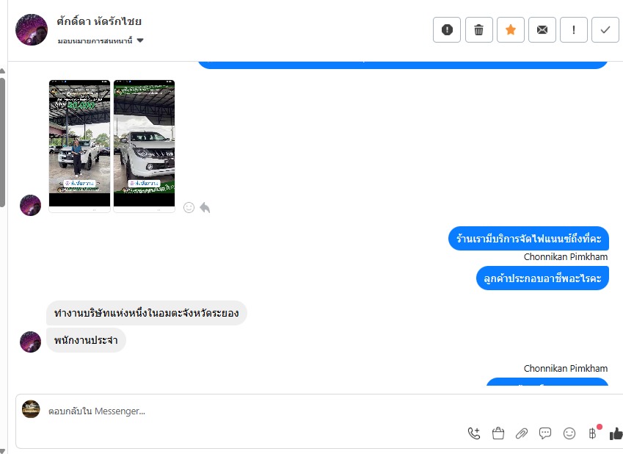Click conversation vertical scrollbar thumb

[x=2, y=143]
